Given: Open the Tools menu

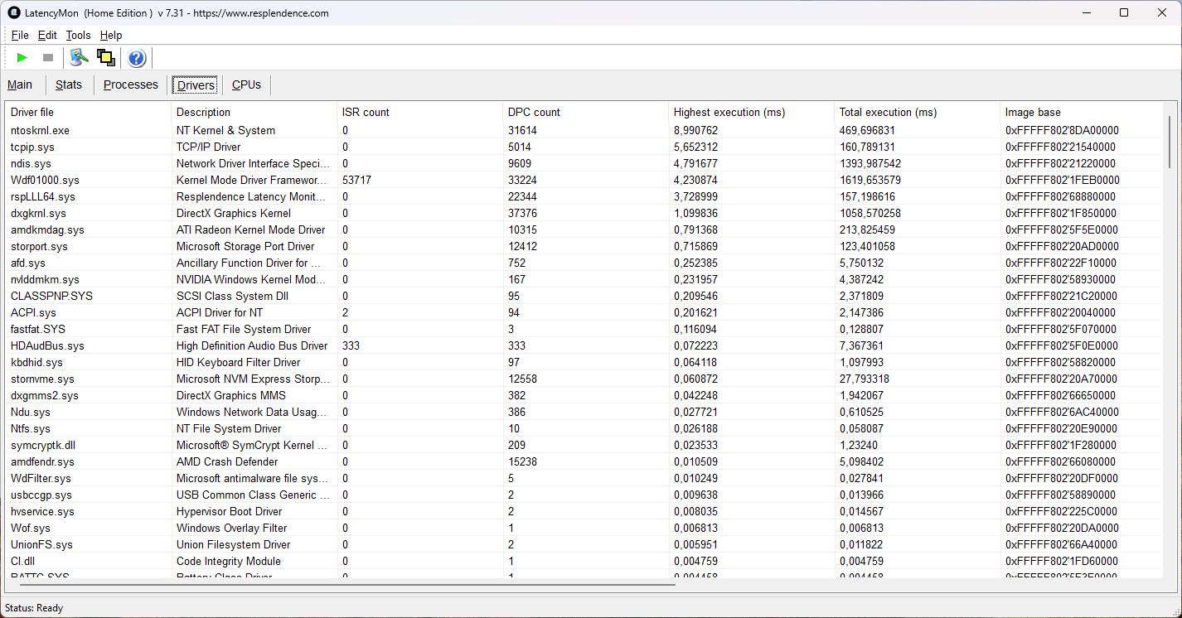Looking at the screenshot, I should point(78,35).
